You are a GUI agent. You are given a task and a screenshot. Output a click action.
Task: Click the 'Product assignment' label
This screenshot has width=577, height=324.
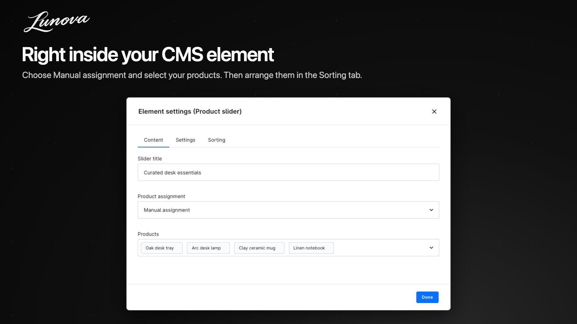click(x=161, y=196)
